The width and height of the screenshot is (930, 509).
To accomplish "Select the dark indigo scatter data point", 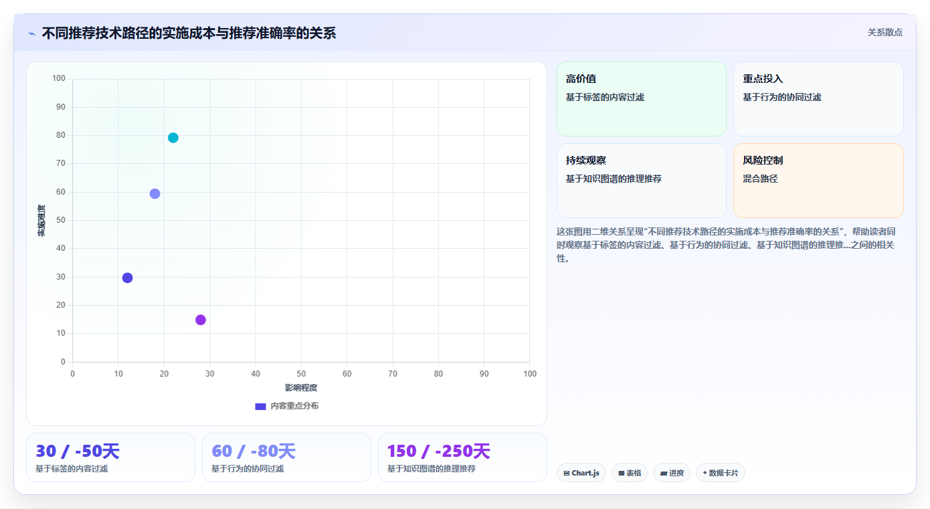I will click(127, 278).
